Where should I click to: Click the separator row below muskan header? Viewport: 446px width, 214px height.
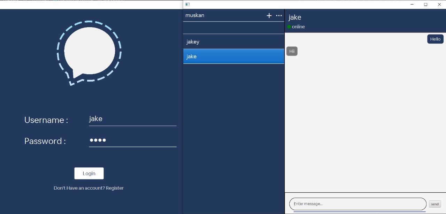click(233, 27)
